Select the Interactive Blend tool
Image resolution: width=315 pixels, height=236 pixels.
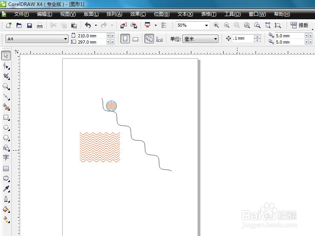pos(6,179)
